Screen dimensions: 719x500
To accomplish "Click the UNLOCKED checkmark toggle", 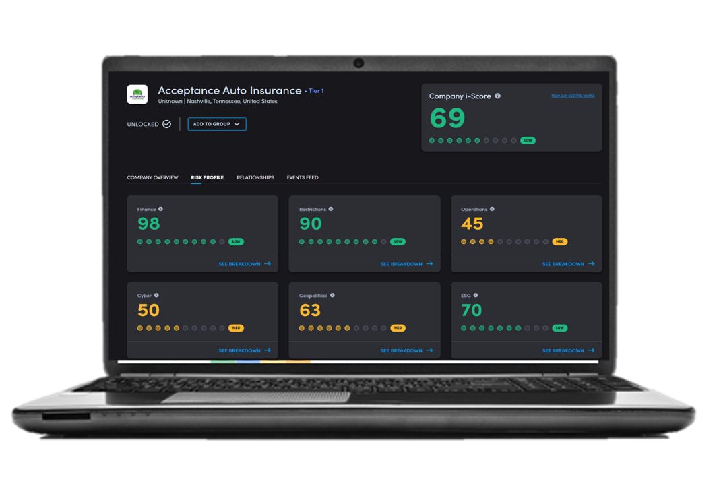I will coord(165,124).
